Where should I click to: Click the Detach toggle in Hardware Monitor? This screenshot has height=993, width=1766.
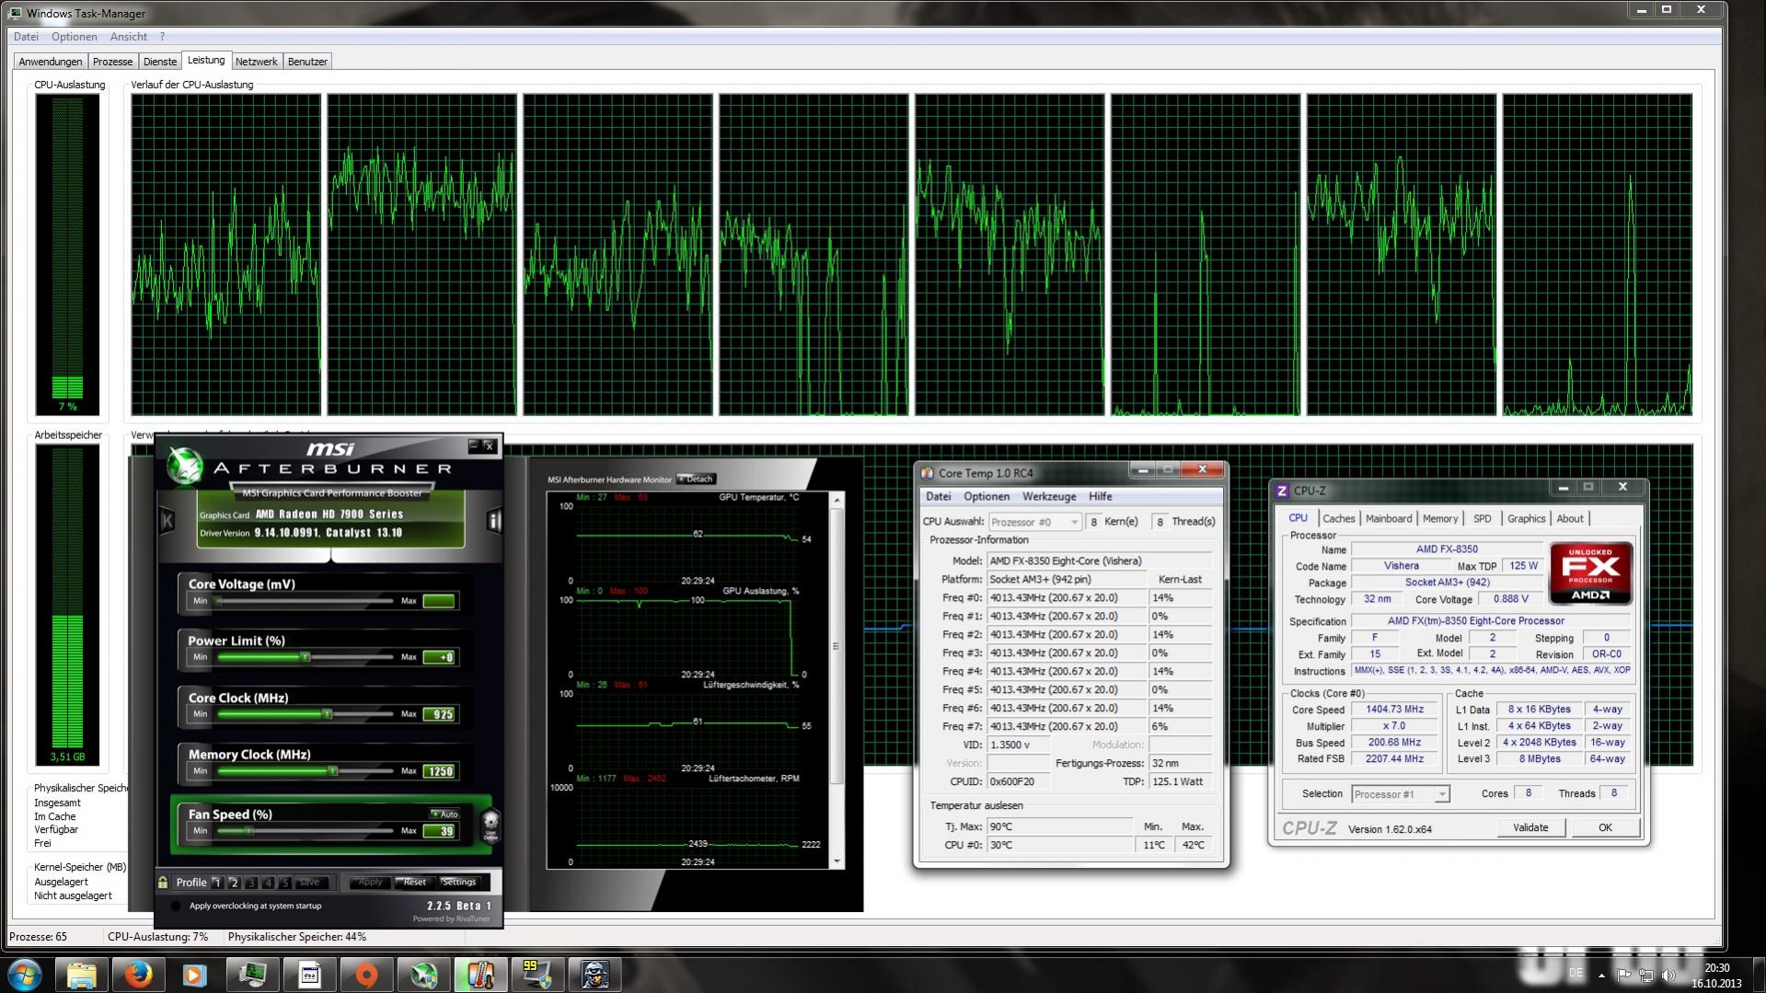(x=697, y=479)
